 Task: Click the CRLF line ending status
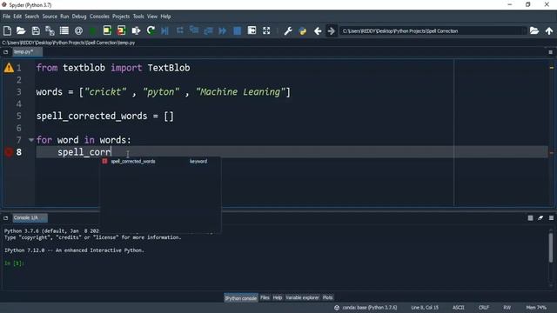click(484, 307)
